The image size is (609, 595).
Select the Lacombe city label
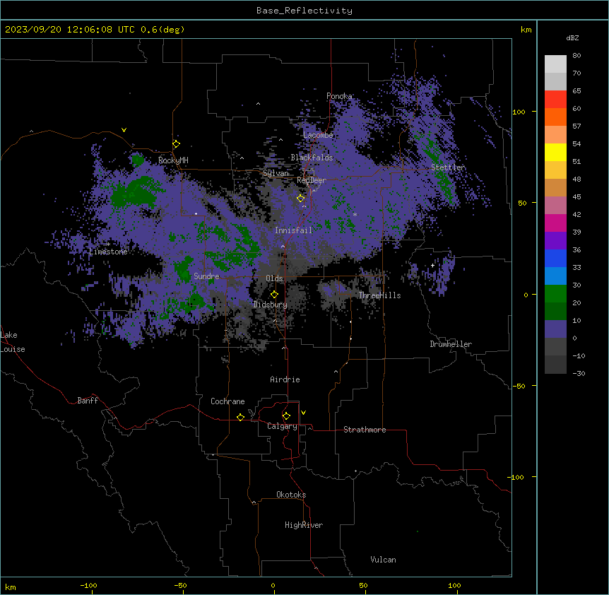(x=318, y=135)
